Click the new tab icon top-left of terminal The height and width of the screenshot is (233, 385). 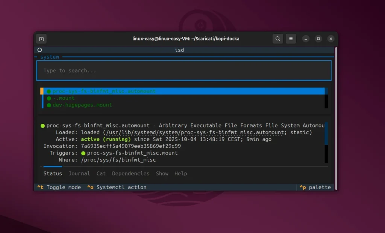(41, 39)
